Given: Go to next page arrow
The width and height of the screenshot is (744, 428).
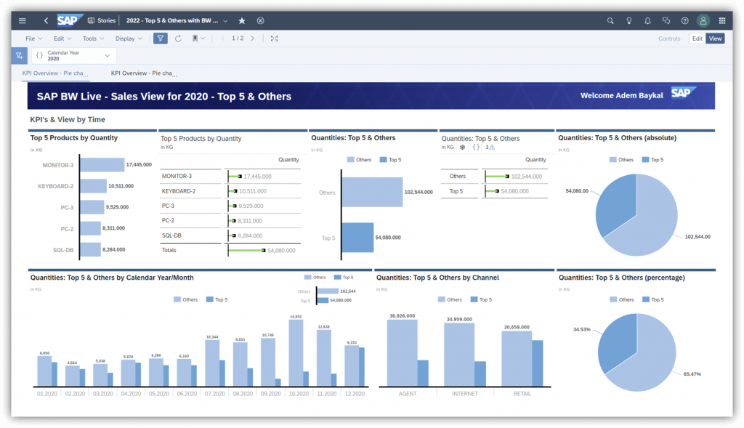Looking at the screenshot, I should coord(252,39).
